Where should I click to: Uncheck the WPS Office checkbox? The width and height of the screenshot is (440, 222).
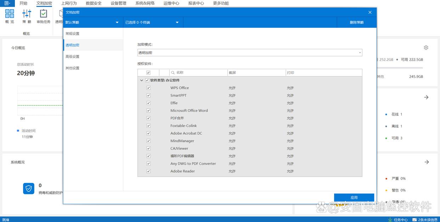pos(148,88)
